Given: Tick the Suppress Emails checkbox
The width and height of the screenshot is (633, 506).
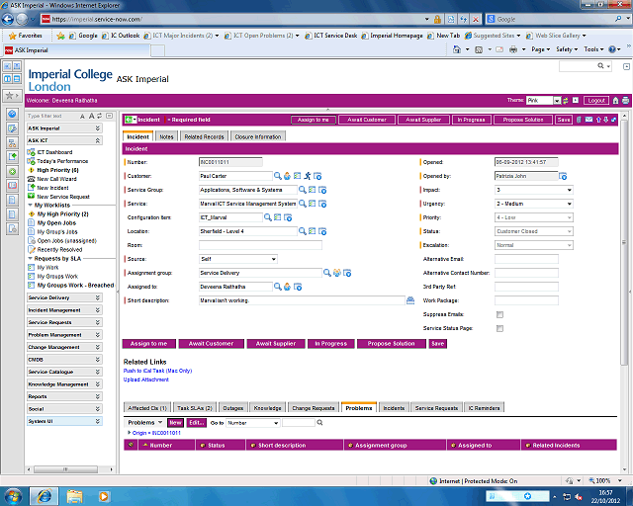Looking at the screenshot, I should click(x=499, y=314).
